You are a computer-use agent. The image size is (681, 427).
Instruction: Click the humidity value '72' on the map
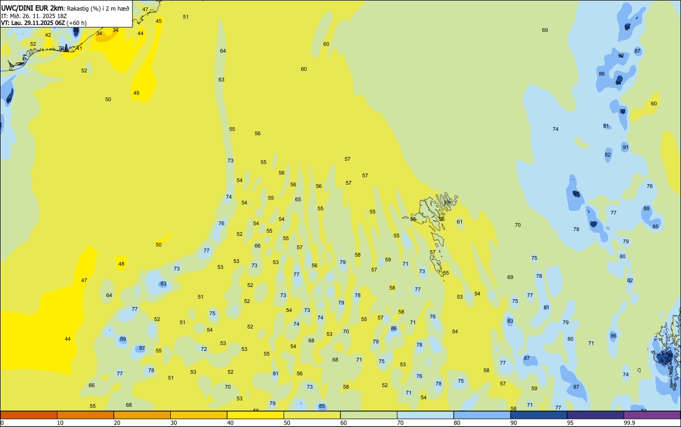[x=204, y=349]
